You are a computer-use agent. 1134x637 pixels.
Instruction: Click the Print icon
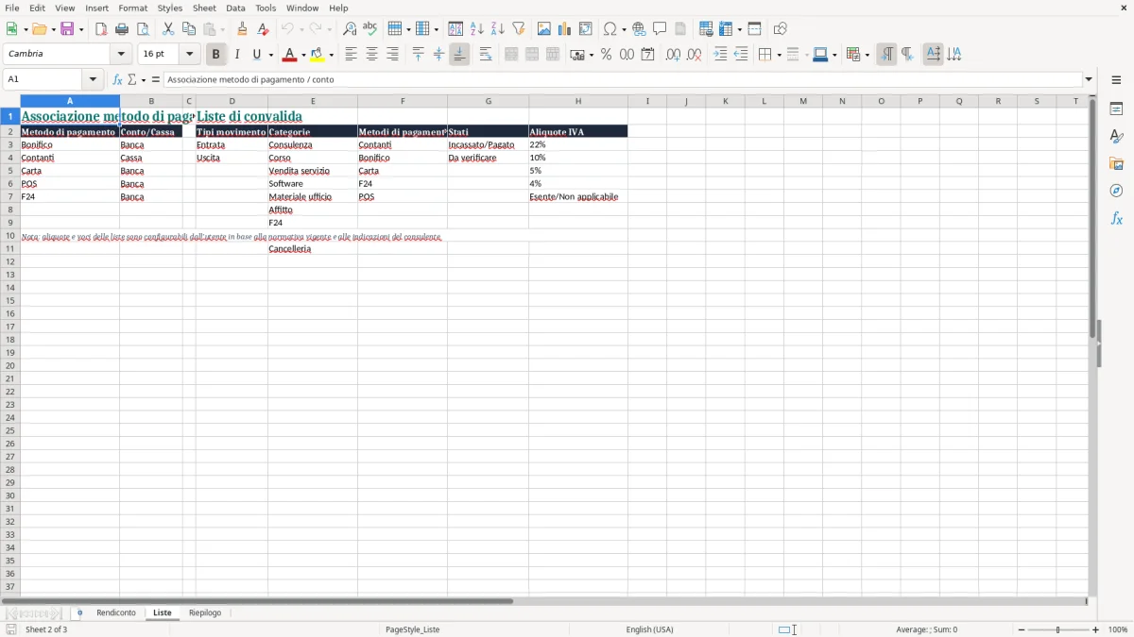click(122, 29)
